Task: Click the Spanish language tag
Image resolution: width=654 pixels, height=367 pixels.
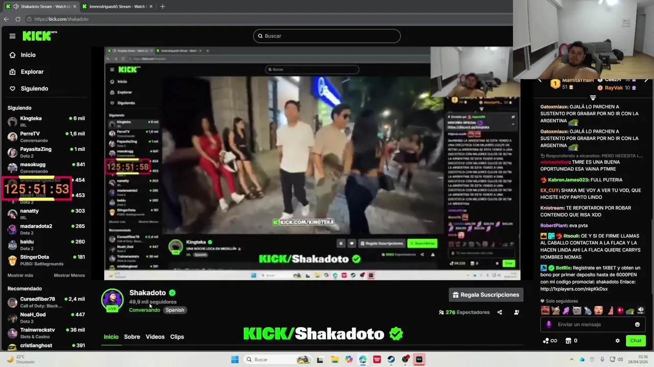Action: 175,310
